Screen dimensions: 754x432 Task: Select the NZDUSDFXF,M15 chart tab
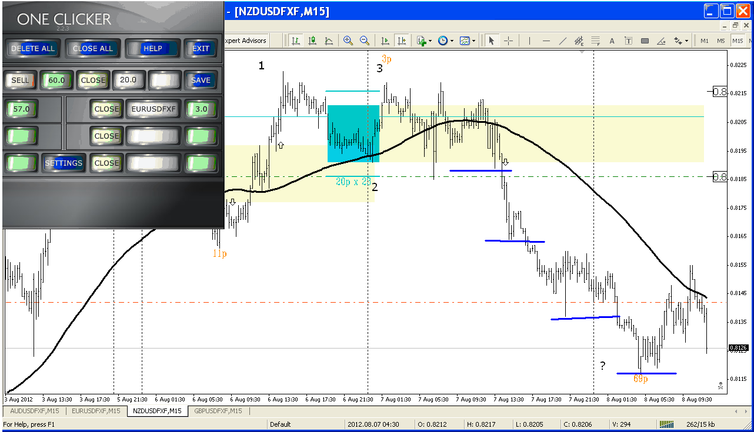(157, 411)
